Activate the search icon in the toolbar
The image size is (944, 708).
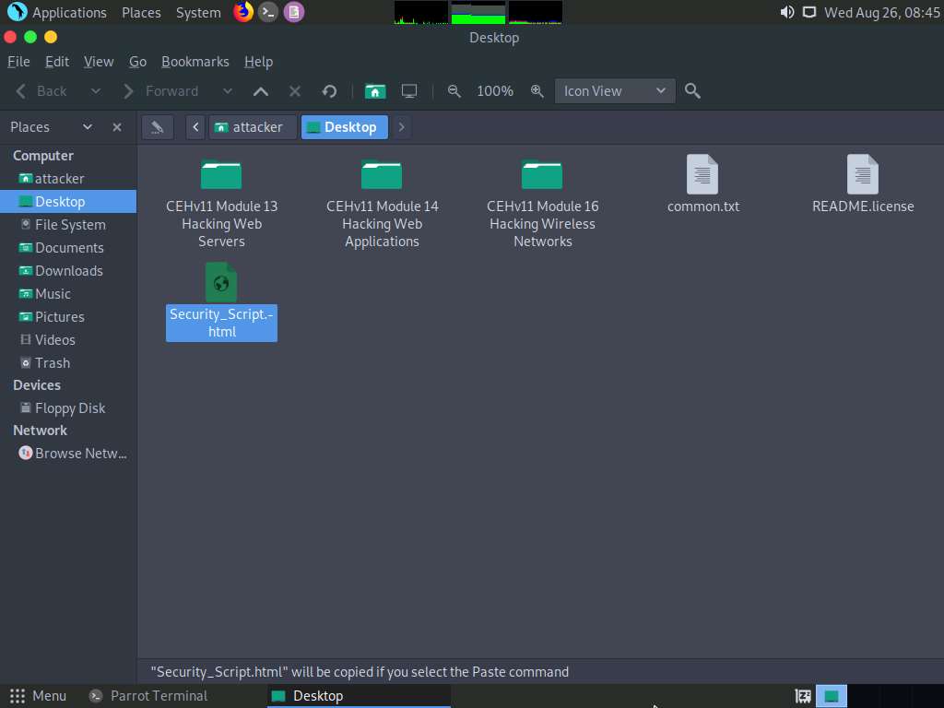pos(691,90)
